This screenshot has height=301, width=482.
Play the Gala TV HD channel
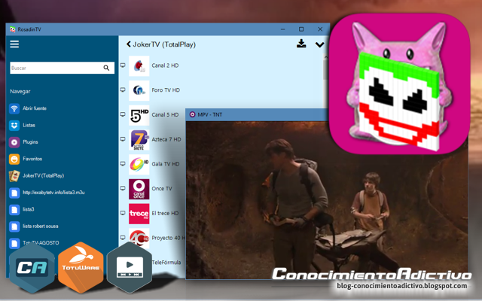166,164
